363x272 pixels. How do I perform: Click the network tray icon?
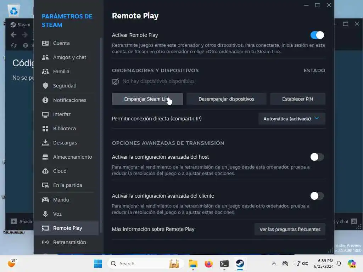296,263
